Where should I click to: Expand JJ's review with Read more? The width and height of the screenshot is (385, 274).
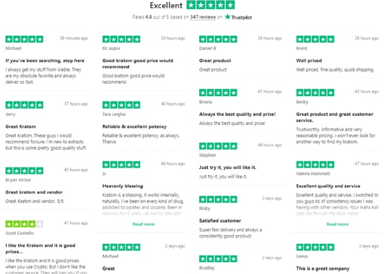pos(143,224)
